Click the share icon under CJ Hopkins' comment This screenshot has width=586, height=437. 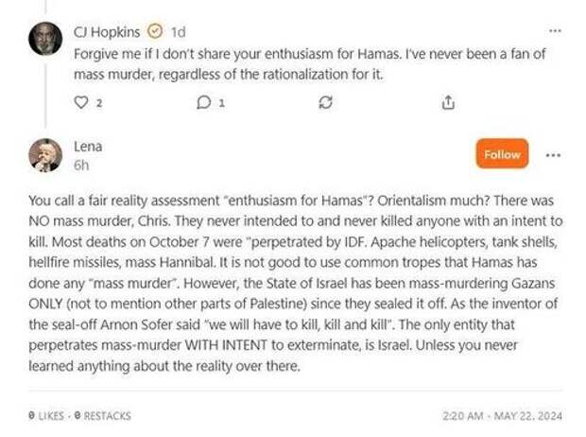tap(449, 103)
